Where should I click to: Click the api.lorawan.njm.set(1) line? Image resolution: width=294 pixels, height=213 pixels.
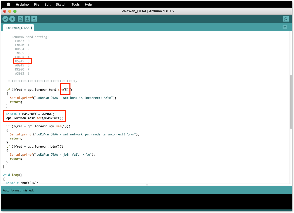[38, 126]
